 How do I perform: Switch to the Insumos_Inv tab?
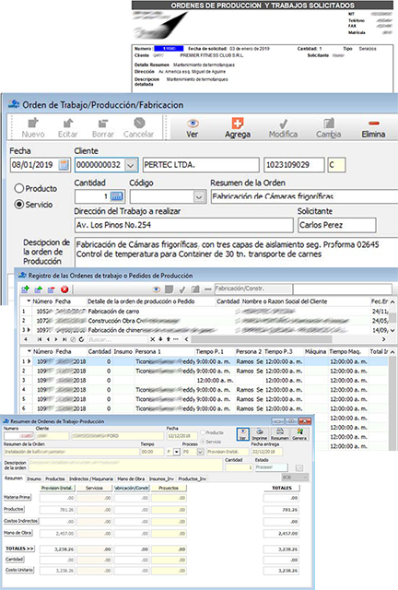(161, 478)
